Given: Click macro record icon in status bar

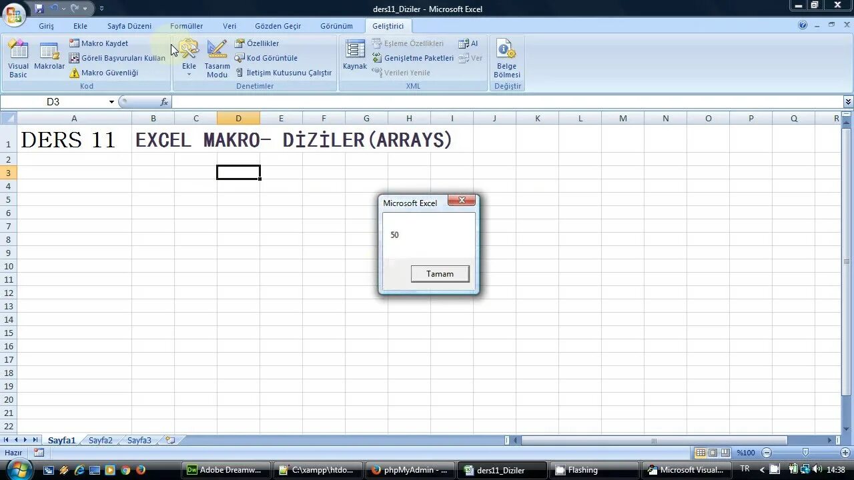Looking at the screenshot, I should point(39,453).
